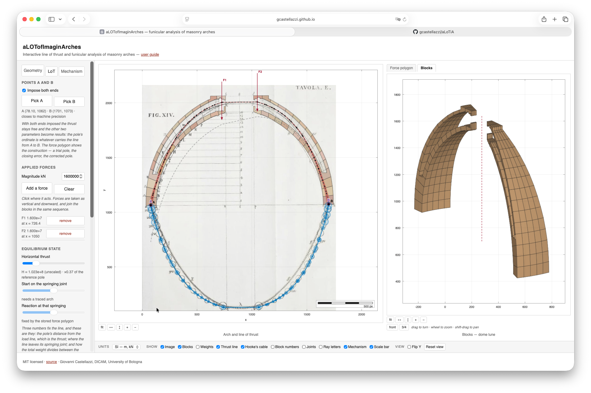This screenshot has height=393, width=591.
Task: Click the Pick A button
Action: coord(37,101)
